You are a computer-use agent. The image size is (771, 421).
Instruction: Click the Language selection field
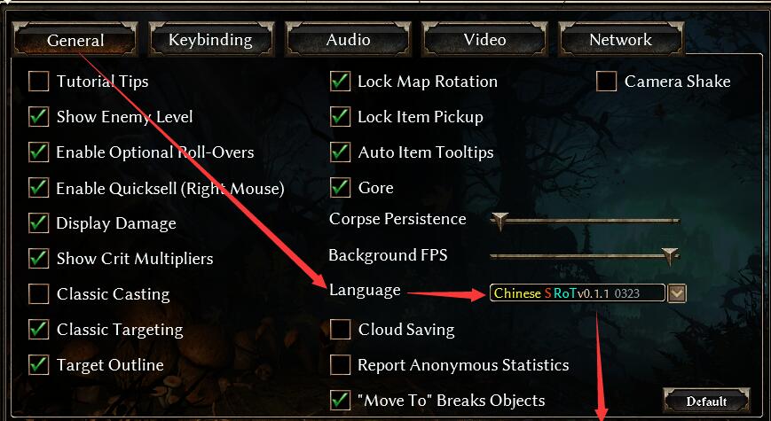click(578, 293)
